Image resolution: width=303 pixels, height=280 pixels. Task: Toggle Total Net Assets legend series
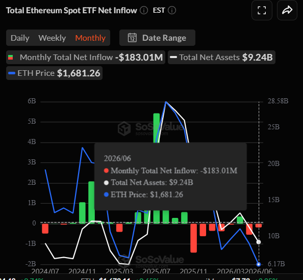click(x=221, y=57)
